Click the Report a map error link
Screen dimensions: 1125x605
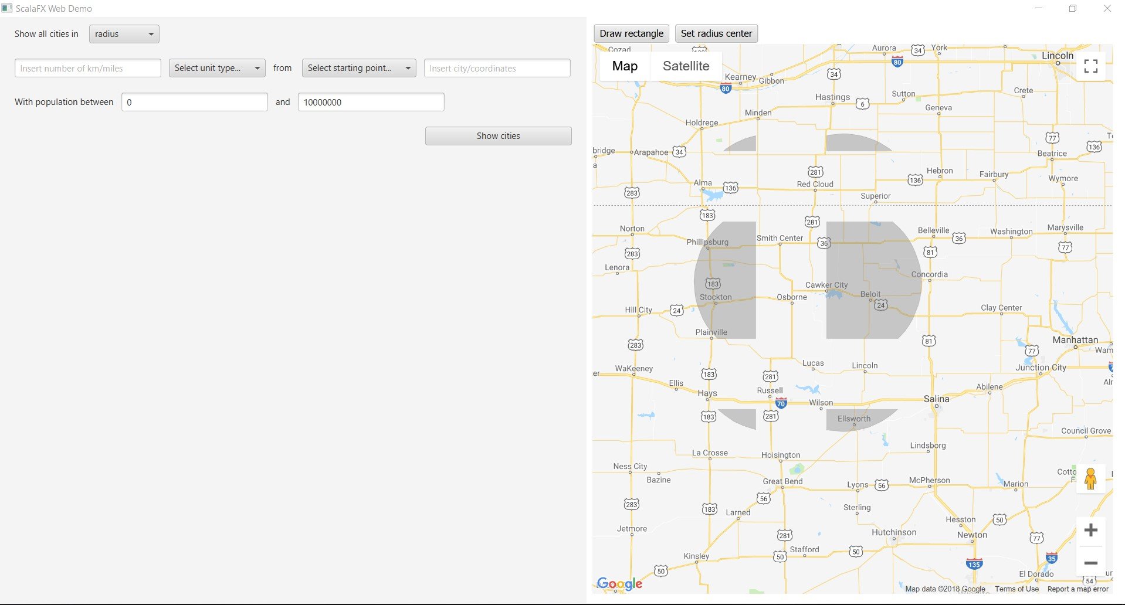coord(1077,589)
